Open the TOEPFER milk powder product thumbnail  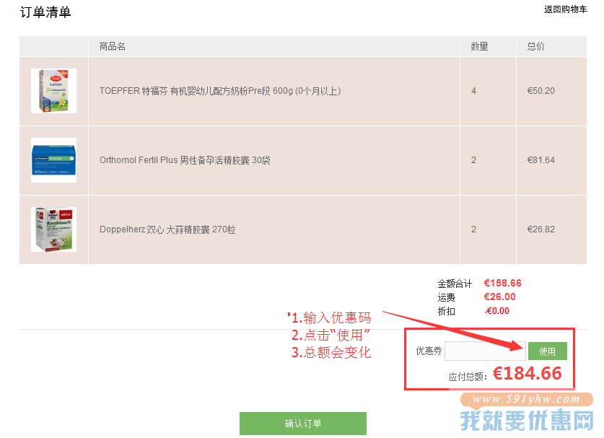(53, 91)
